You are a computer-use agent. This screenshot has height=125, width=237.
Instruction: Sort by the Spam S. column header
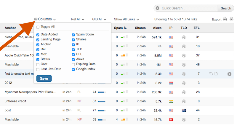coord(120,28)
